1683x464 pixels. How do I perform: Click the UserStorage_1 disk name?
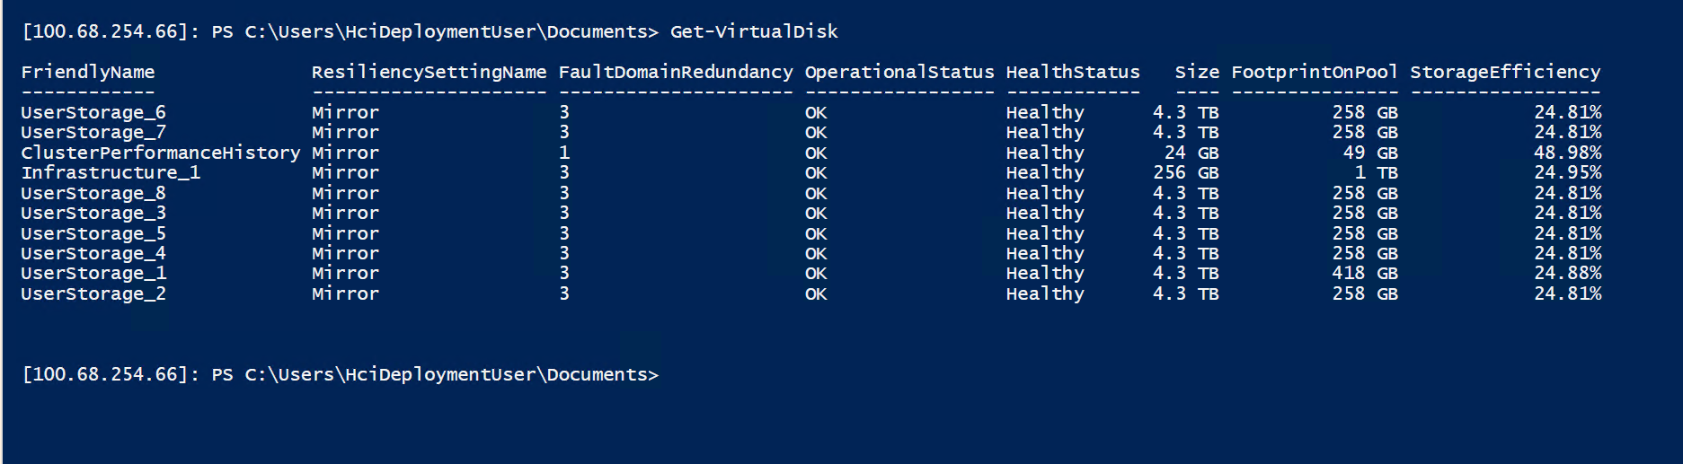(x=93, y=273)
